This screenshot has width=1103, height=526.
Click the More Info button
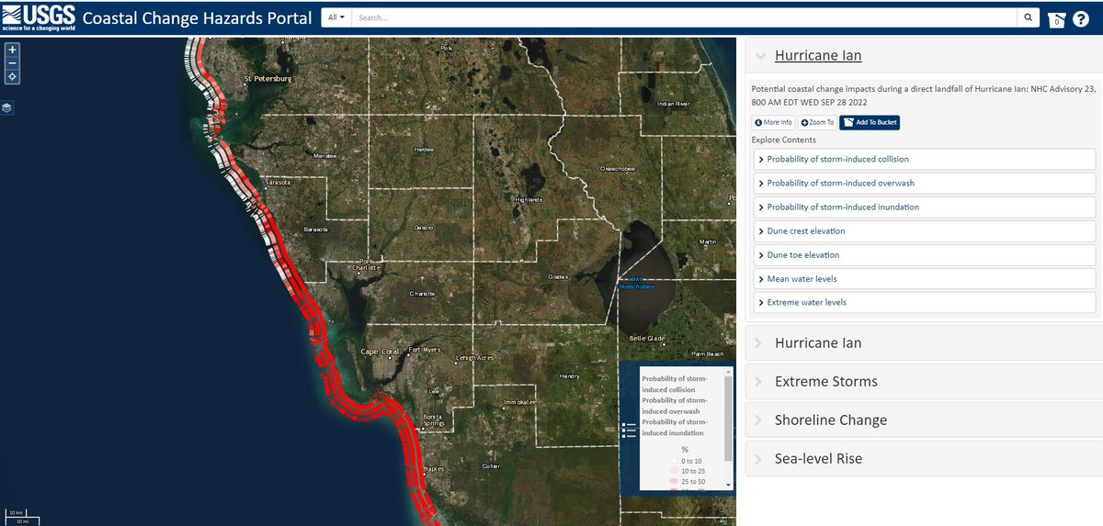(773, 122)
